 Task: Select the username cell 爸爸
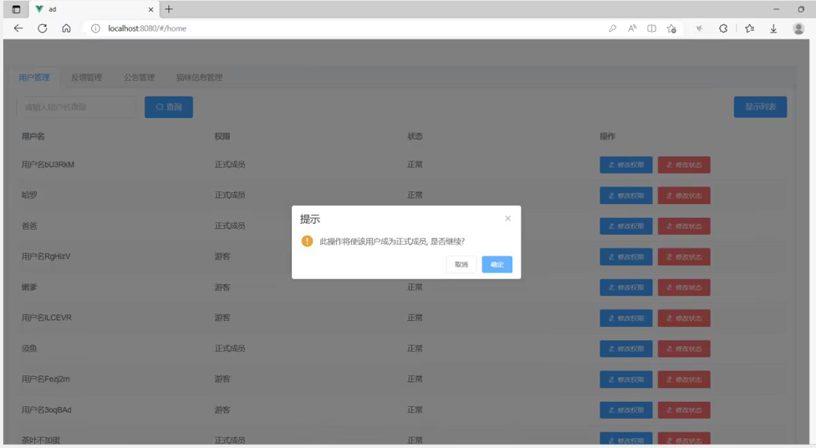point(29,226)
